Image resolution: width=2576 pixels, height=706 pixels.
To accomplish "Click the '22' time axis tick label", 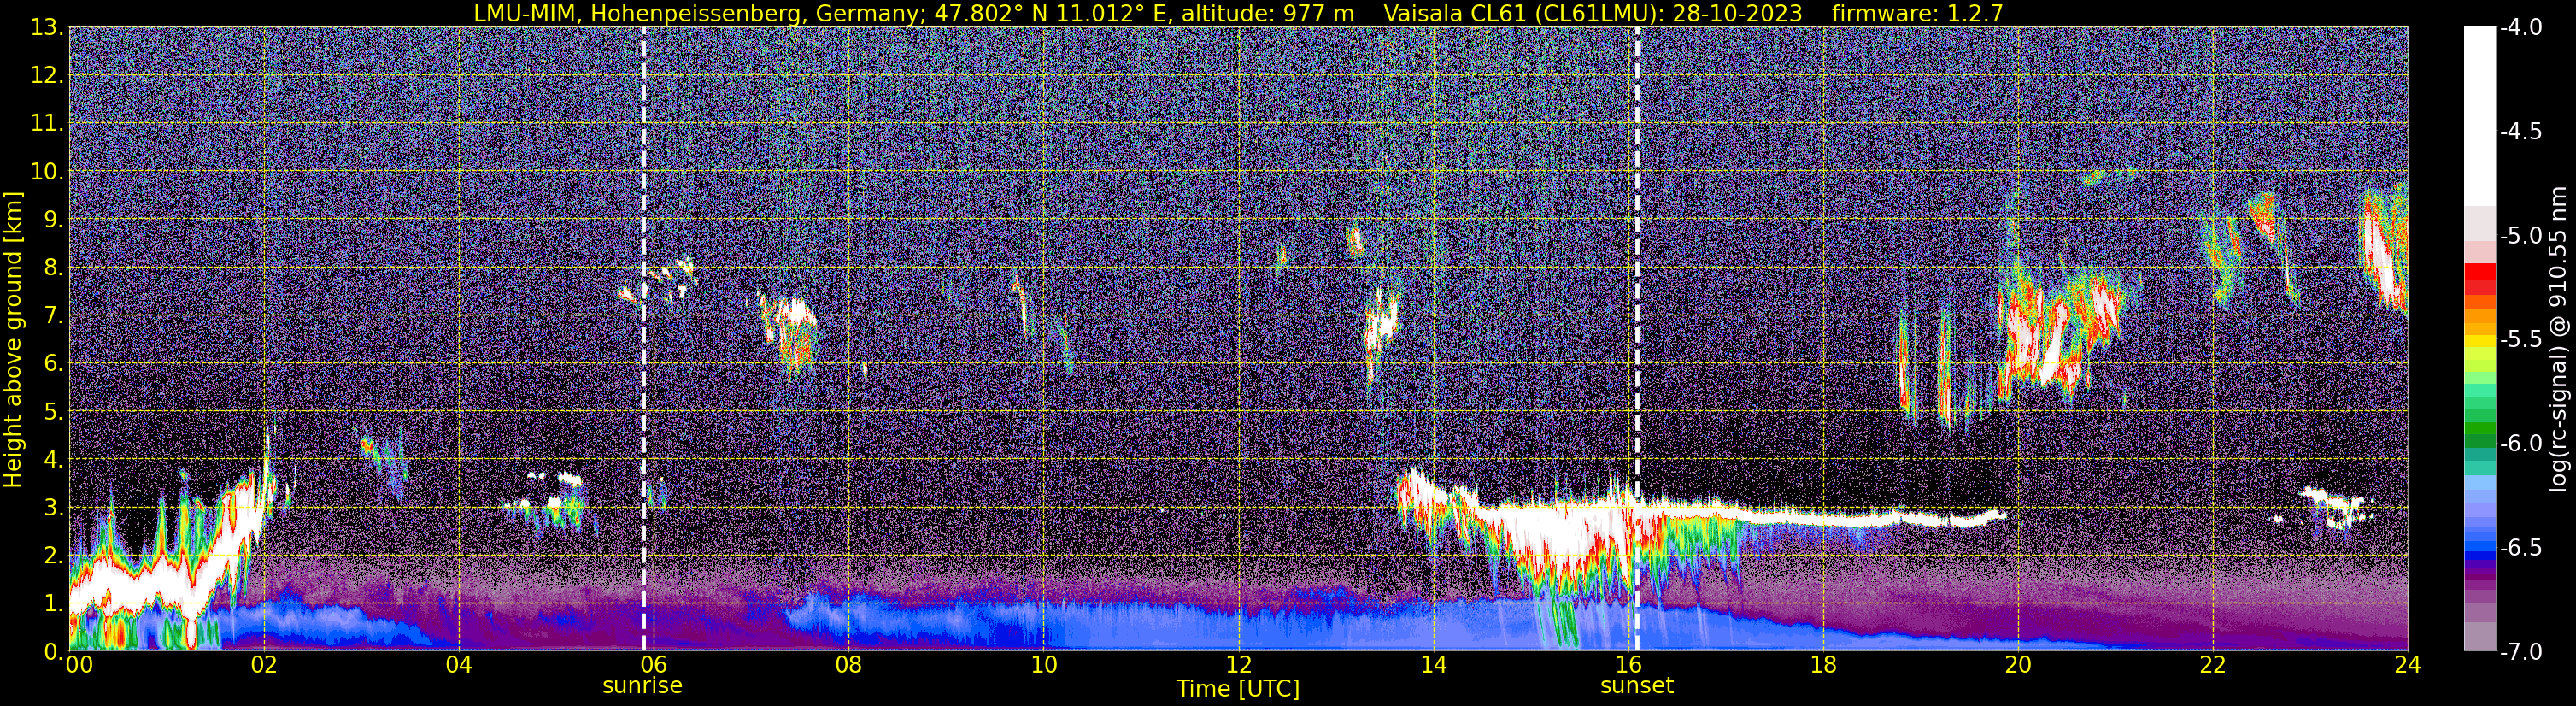I will [2213, 666].
